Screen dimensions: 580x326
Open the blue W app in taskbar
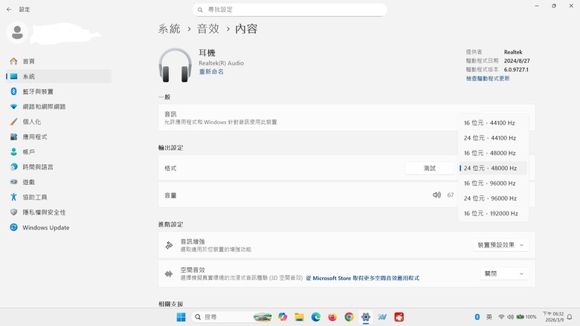click(382, 317)
